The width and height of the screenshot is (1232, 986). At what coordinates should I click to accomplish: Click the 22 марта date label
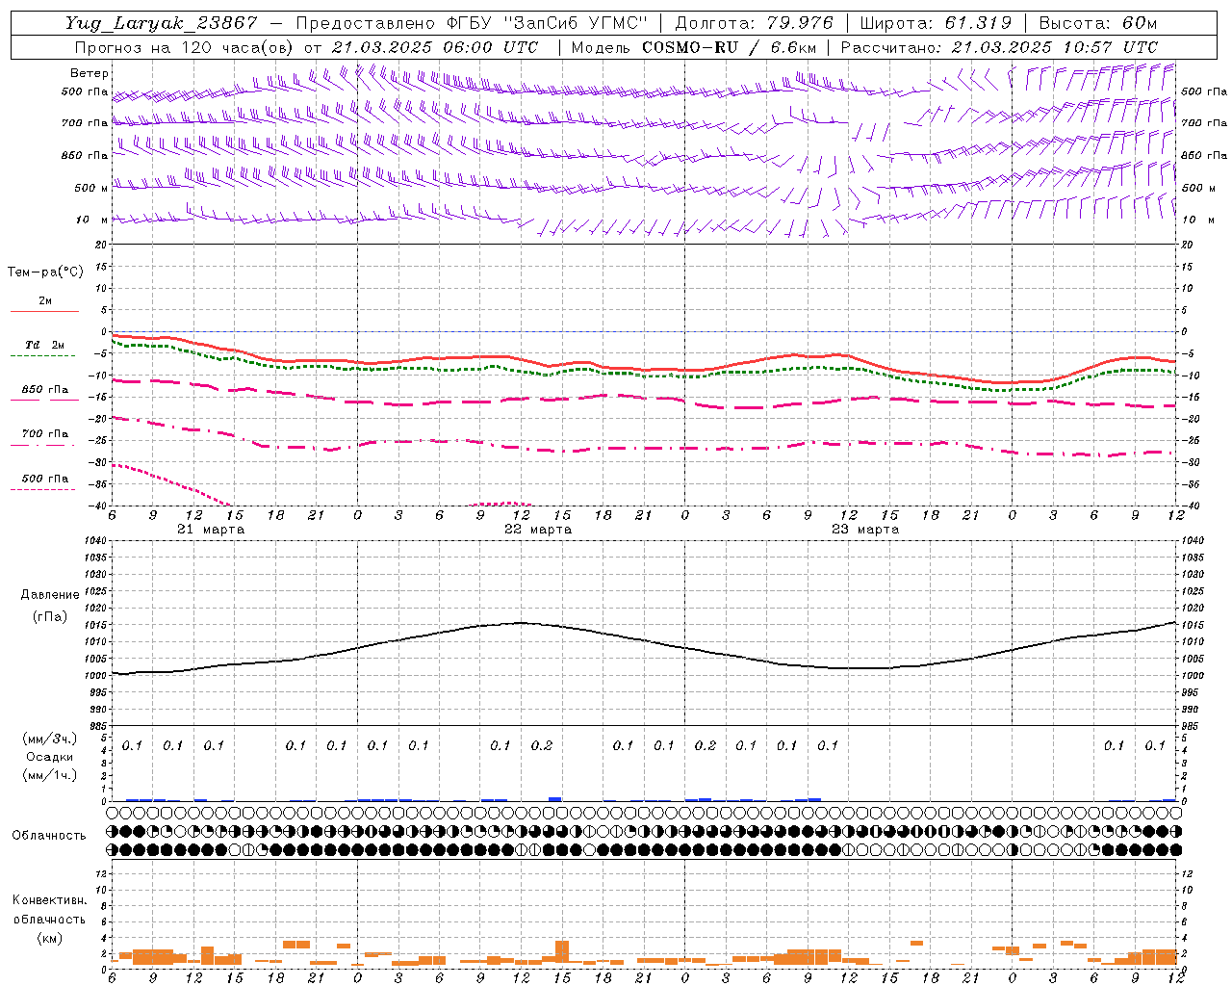pyautogui.click(x=538, y=530)
